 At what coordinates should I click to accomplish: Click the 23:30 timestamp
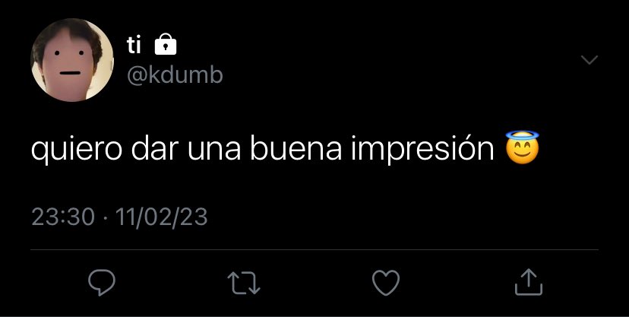pos(63,217)
